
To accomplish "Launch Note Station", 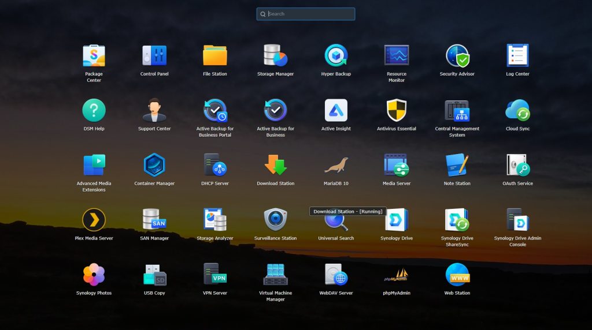I will pos(457,165).
